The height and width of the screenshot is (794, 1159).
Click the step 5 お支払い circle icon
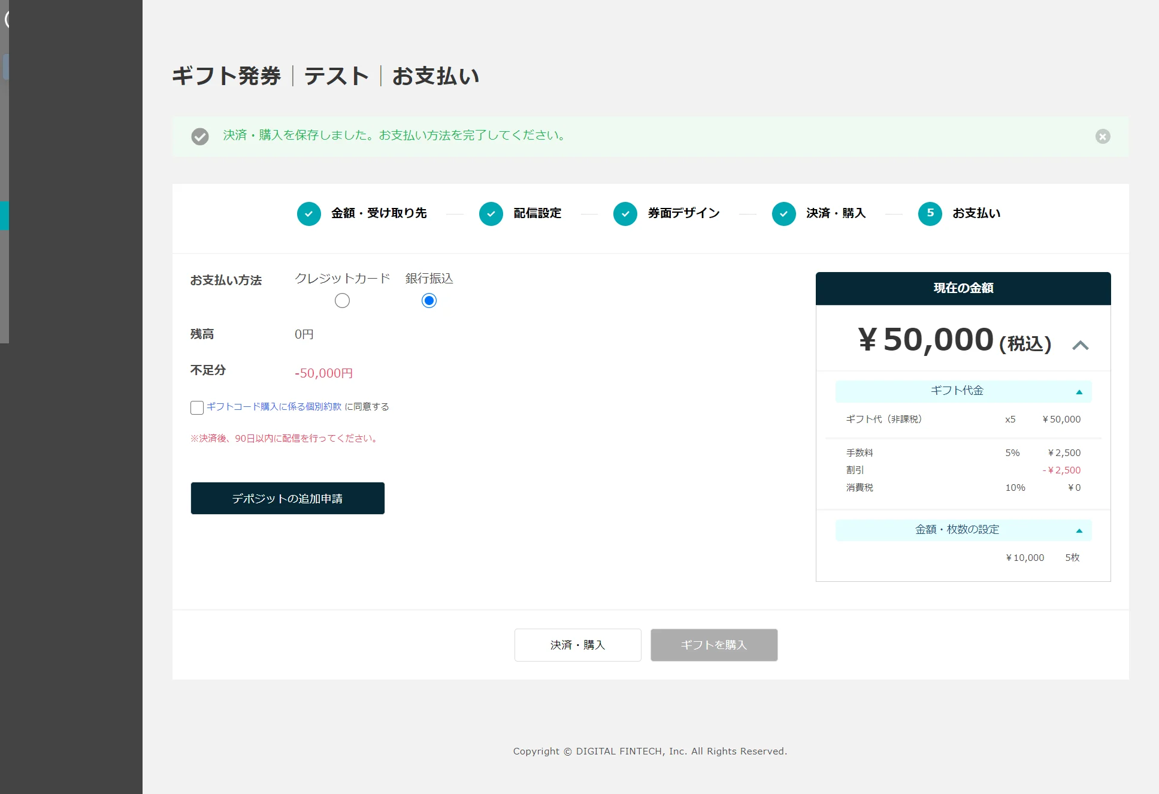(930, 213)
